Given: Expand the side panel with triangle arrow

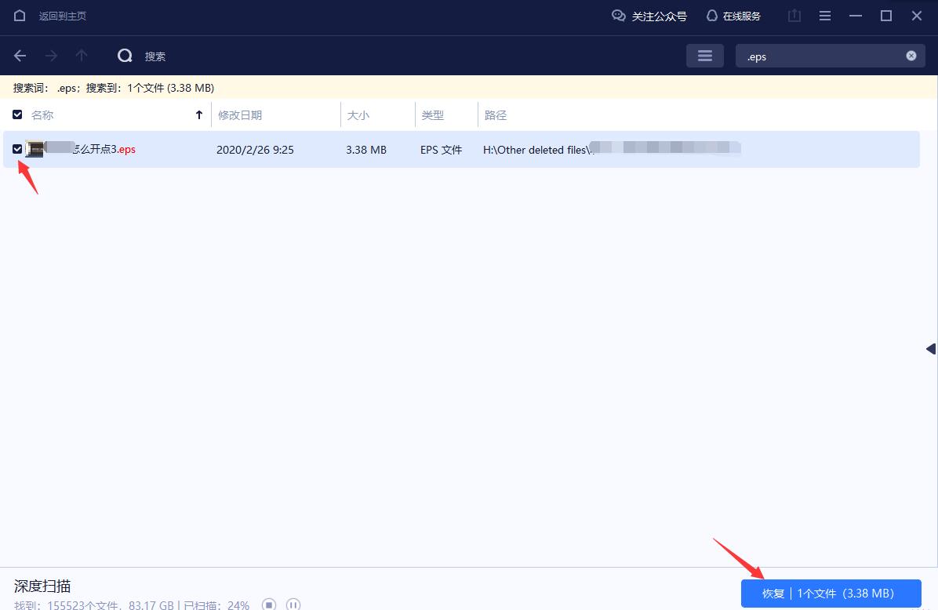Looking at the screenshot, I should pyautogui.click(x=931, y=349).
